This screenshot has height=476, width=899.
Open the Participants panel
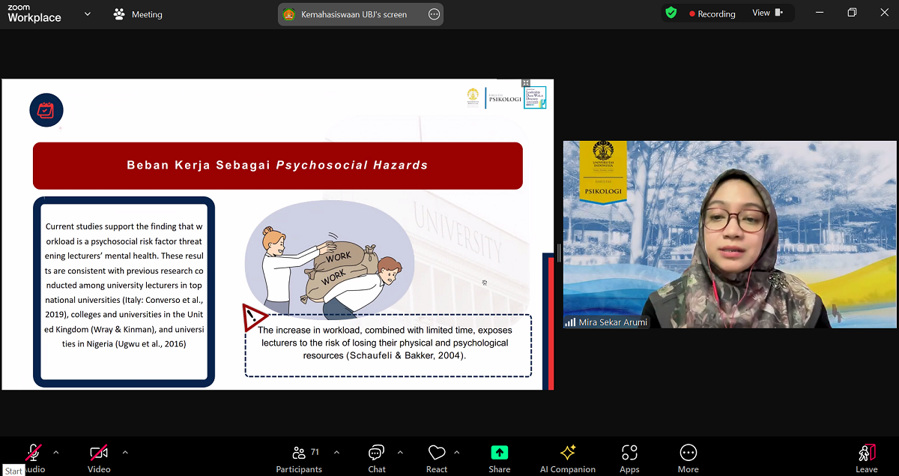299,458
